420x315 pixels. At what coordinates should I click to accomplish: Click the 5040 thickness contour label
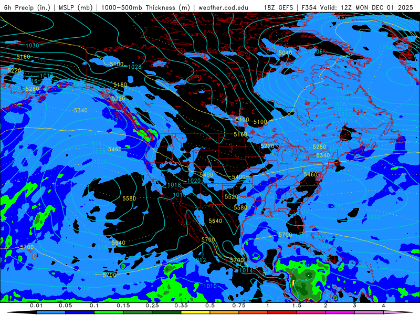[285, 52]
